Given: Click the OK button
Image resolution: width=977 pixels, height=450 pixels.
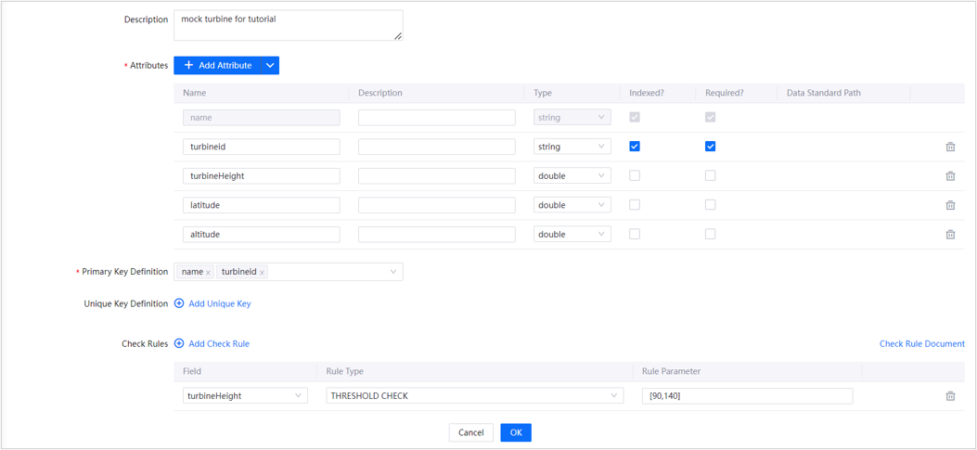Looking at the screenshot, I should pos(516,432).
